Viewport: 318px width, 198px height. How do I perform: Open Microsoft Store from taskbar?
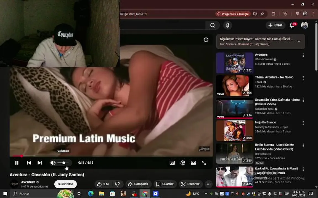(112, 194)
